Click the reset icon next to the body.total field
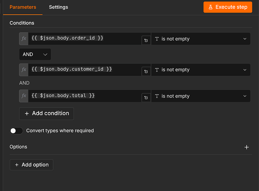The width and height of the screenshot is (259, 191). (x=146, y=98)
